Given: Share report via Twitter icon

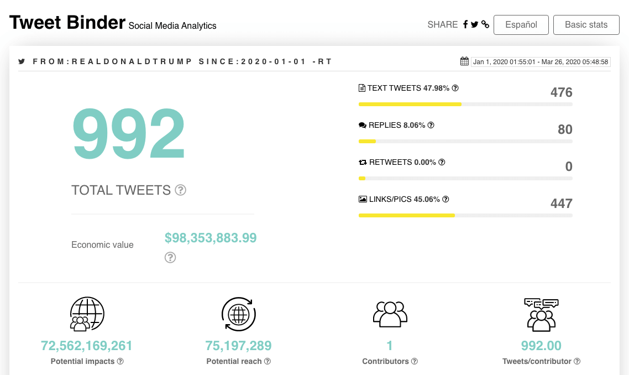Looking at the screenshot, I should (475, 24).
